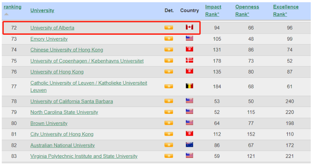
Task: Select ranking cell 72
Action: (14, 28)
